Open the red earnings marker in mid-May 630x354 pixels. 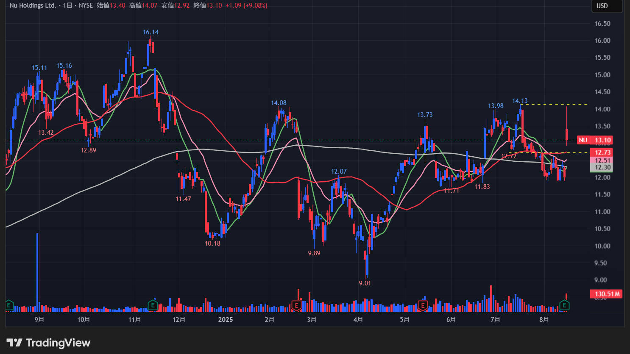422,304
